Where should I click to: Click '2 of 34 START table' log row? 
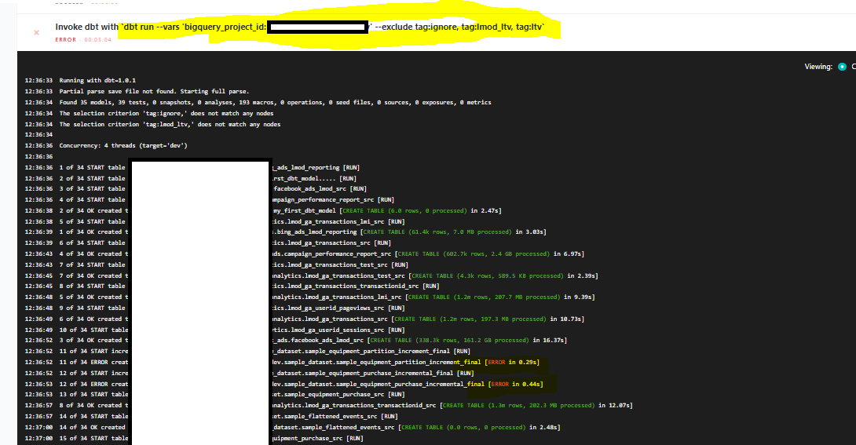click(x=191, y=178)
